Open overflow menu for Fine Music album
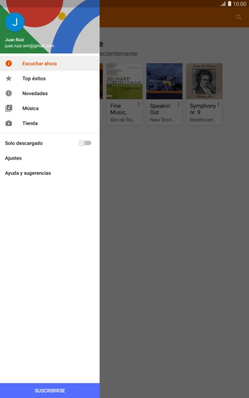249x398 pixels. (x=139, y=104)
